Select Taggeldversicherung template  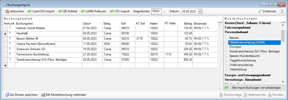coord(243,60)
